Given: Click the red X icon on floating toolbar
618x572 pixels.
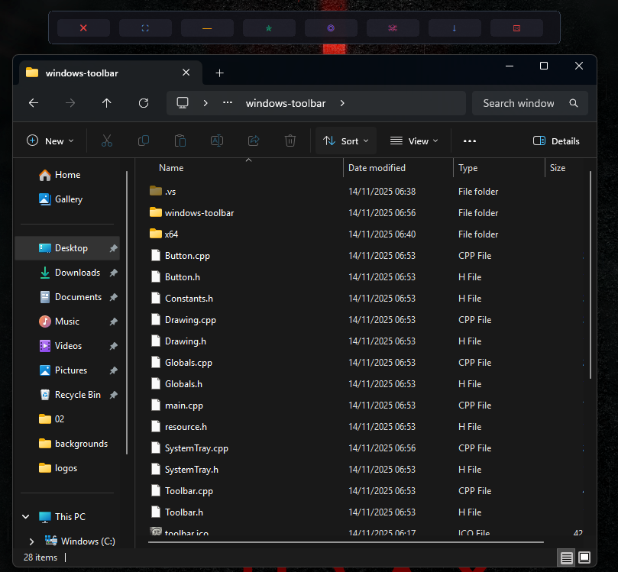Looking at the screenshot, I should [x=83, y=27].
